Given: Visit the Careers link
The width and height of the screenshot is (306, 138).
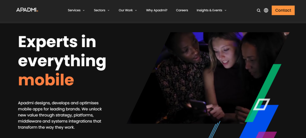Looking at the screenshot, I should [182, 10].
